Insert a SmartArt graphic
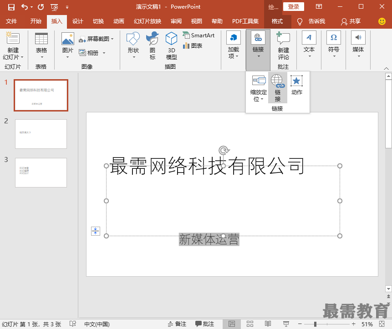 coord(199,35)
